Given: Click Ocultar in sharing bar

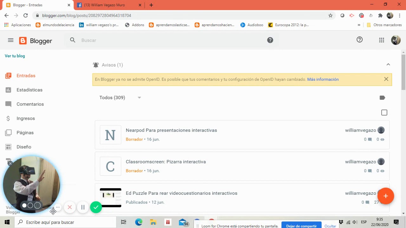Looking at the screenshot, I should point(330,226).
